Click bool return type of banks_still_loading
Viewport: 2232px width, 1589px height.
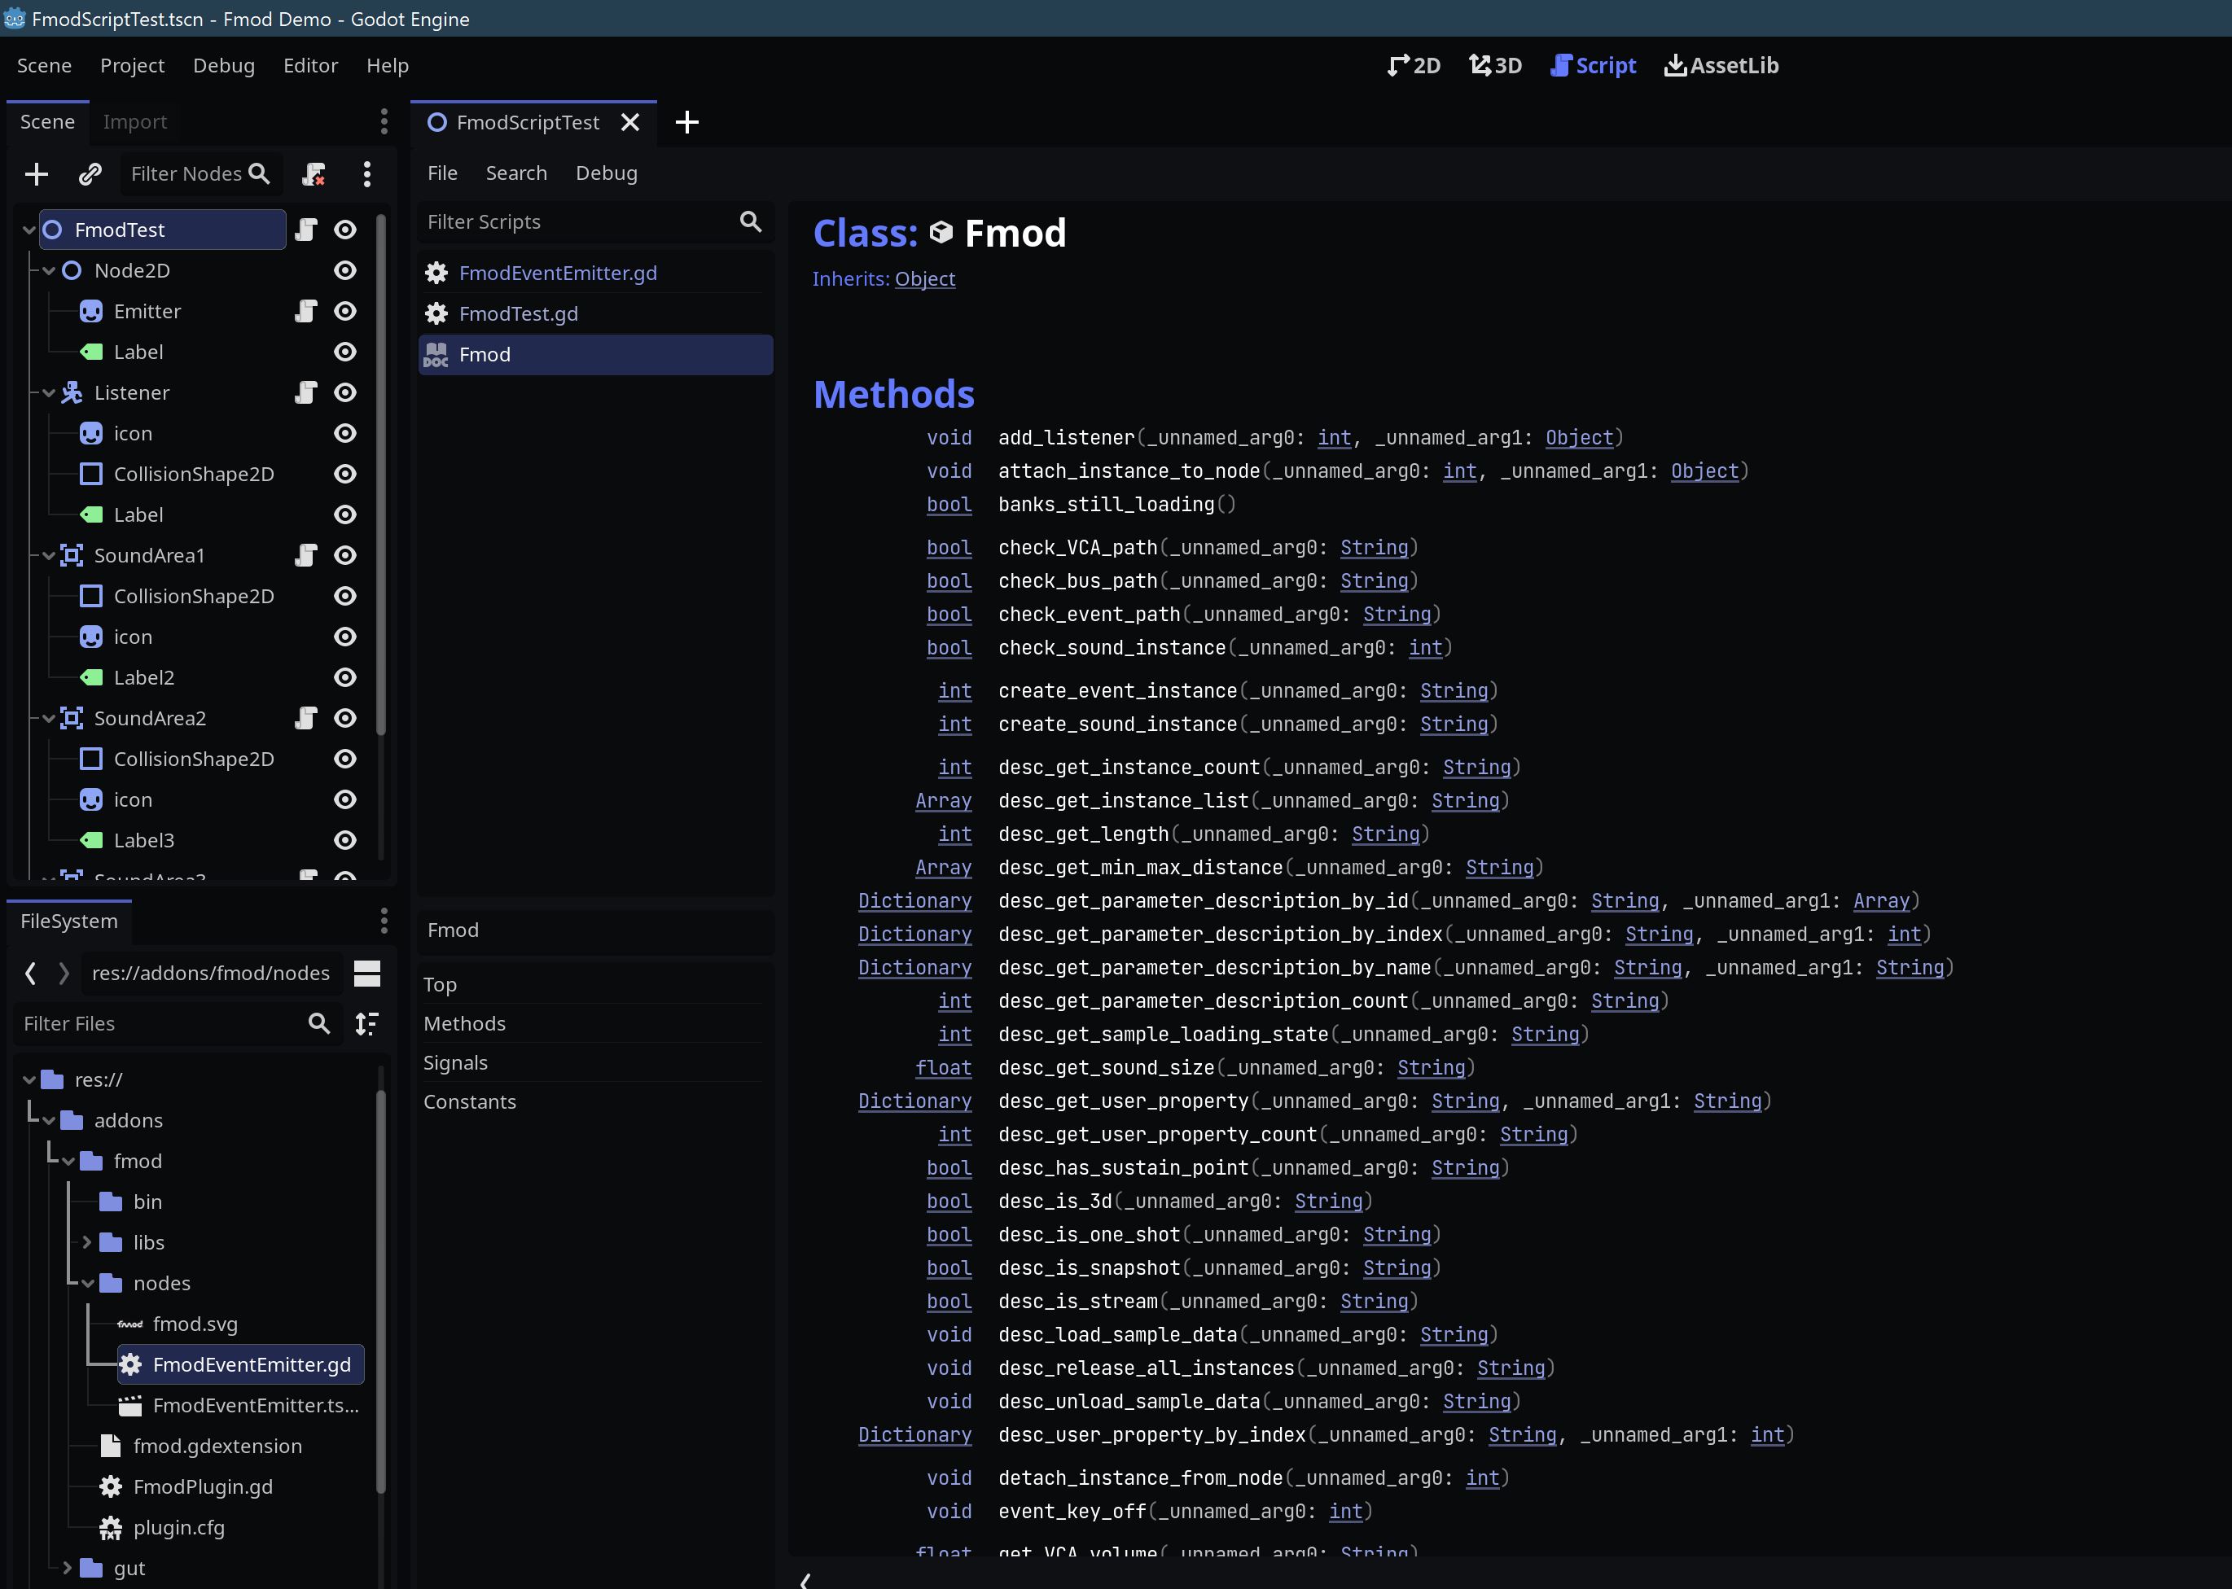[x=949, y=505]
